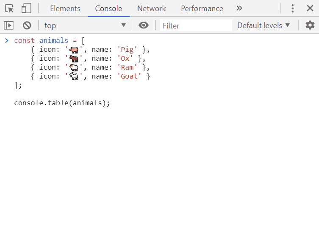Screen dimensions: 319x231
Task: Toggle the device toolbar icon
Action: tap(26, 8)
